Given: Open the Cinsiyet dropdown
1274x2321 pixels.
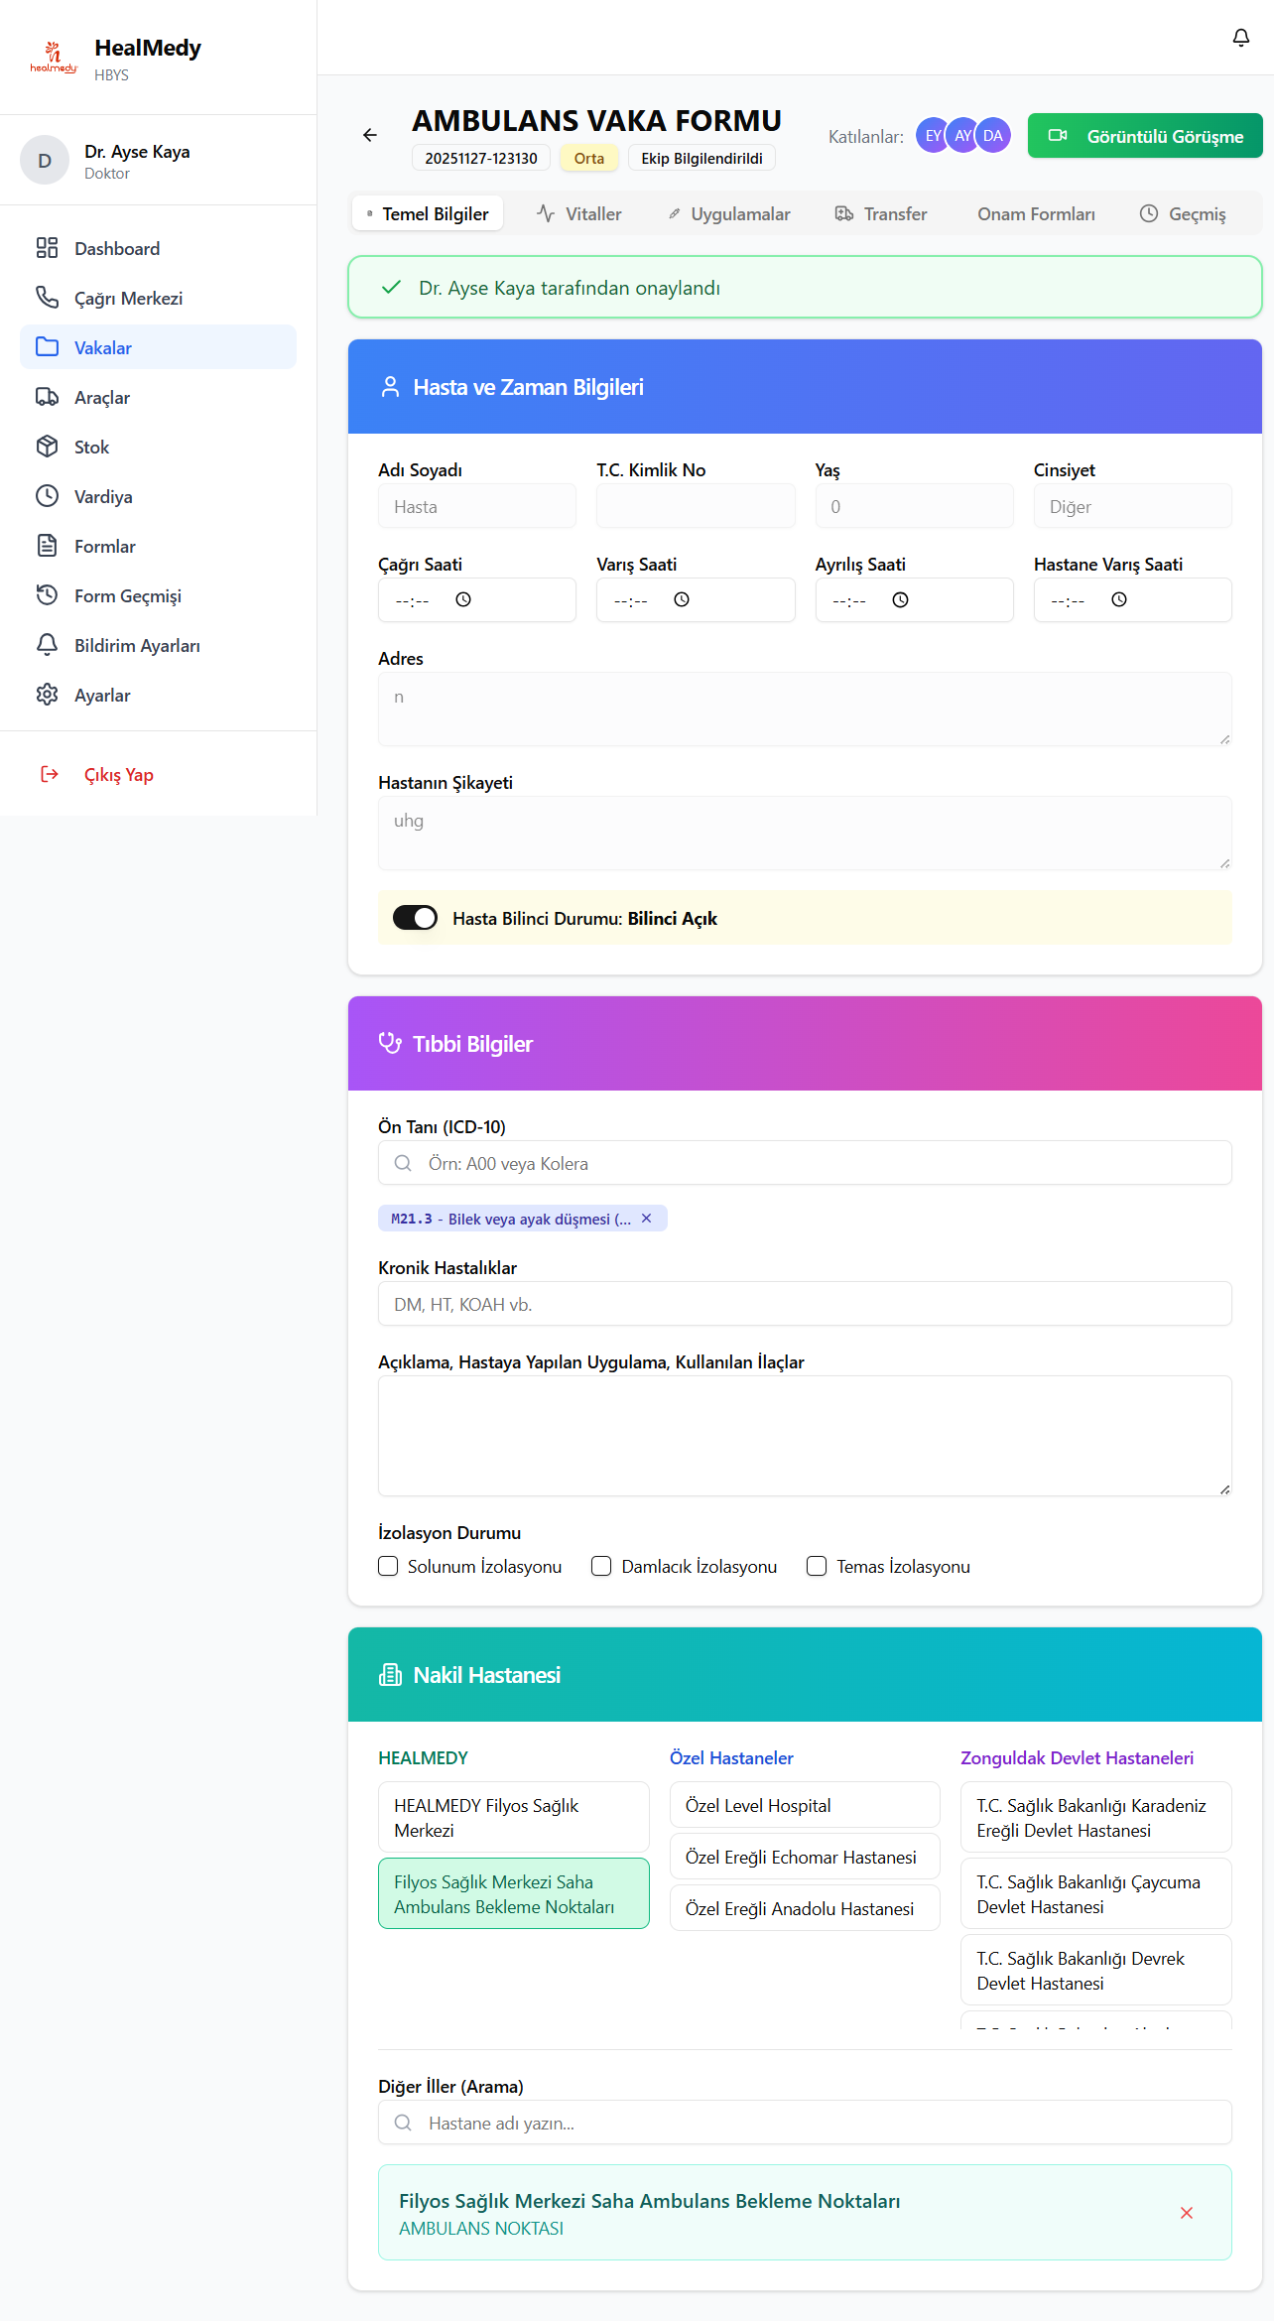Looking at the screenshot, I should [1131, 506].
